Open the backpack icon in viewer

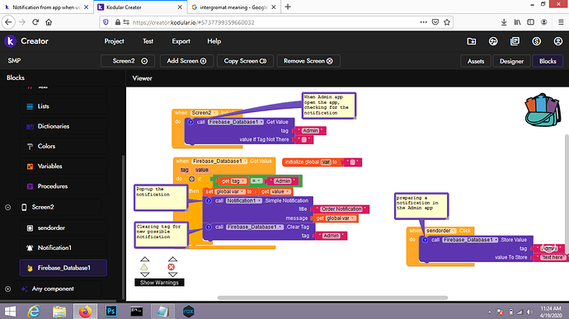point(542,110)
